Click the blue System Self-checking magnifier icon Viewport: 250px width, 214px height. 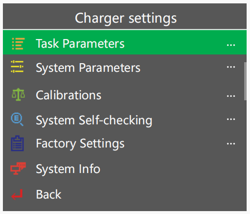tap(17, 119)
